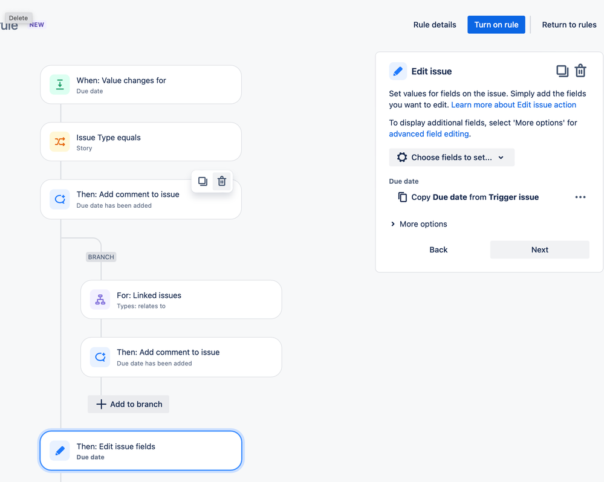This screenshot has height=482, width=604.
Task: Click the plus icon in Add to branch
Action: pyautogui.click(x=101, y=404)
